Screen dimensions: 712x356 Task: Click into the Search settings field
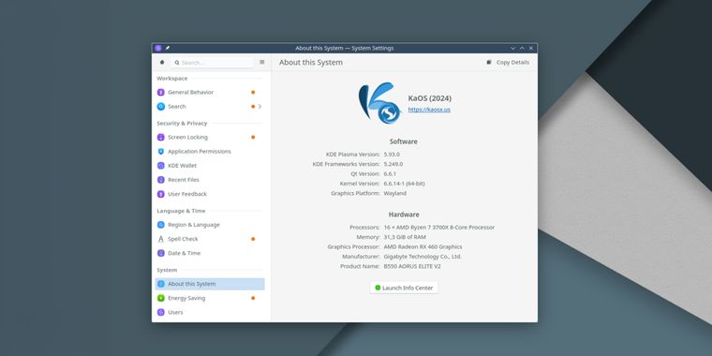[212, 63]
